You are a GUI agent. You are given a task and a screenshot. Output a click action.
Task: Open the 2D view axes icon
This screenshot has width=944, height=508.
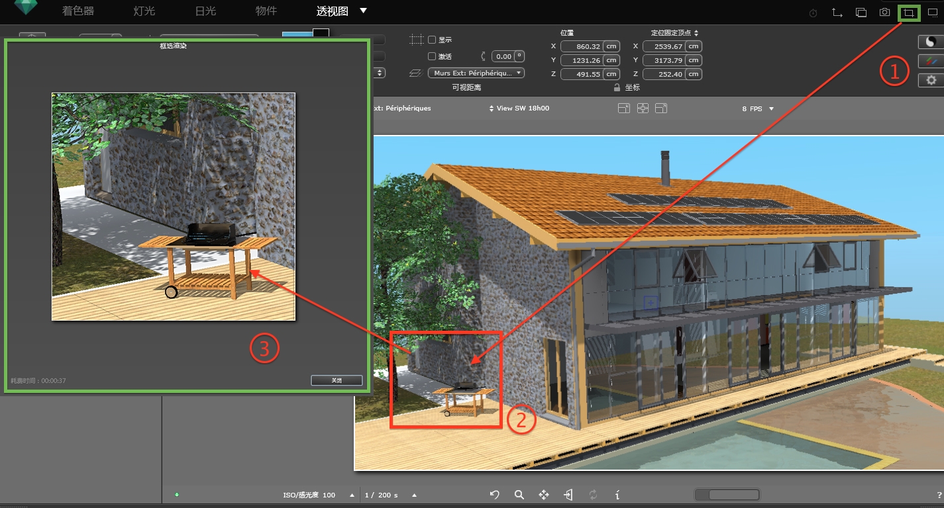[837, 12]
